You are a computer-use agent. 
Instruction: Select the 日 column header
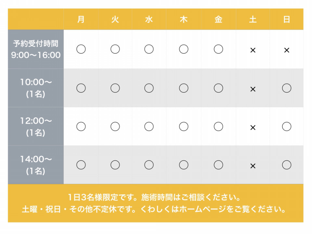287,19
